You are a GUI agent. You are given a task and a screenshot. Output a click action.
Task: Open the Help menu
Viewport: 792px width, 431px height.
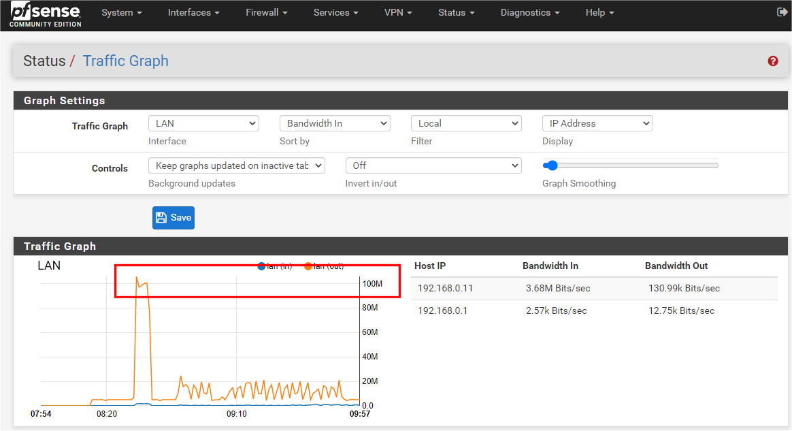[x=599, y=13]
